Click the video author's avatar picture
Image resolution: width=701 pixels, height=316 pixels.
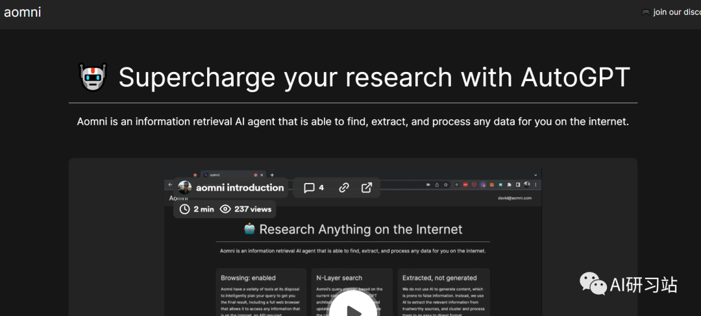point(184,188)
